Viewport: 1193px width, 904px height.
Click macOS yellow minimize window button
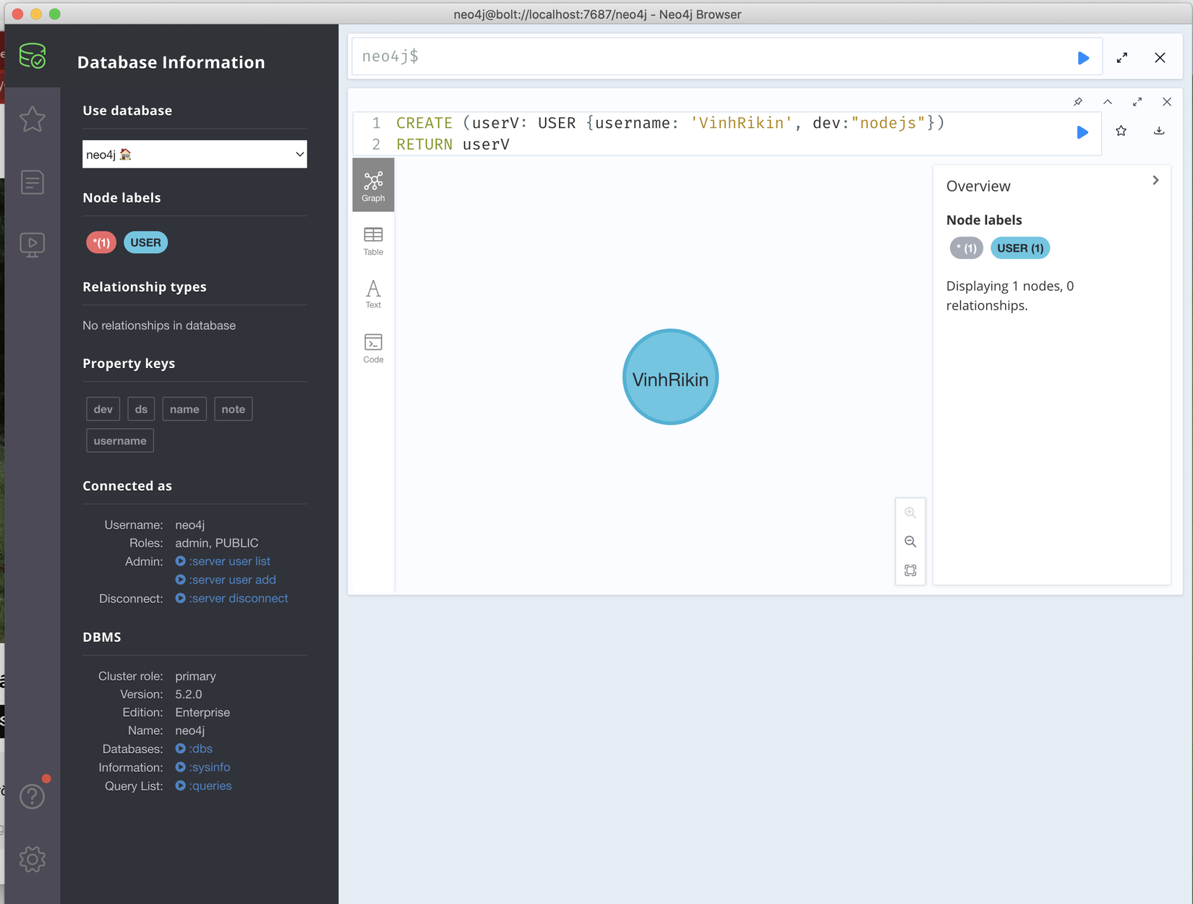36,14
